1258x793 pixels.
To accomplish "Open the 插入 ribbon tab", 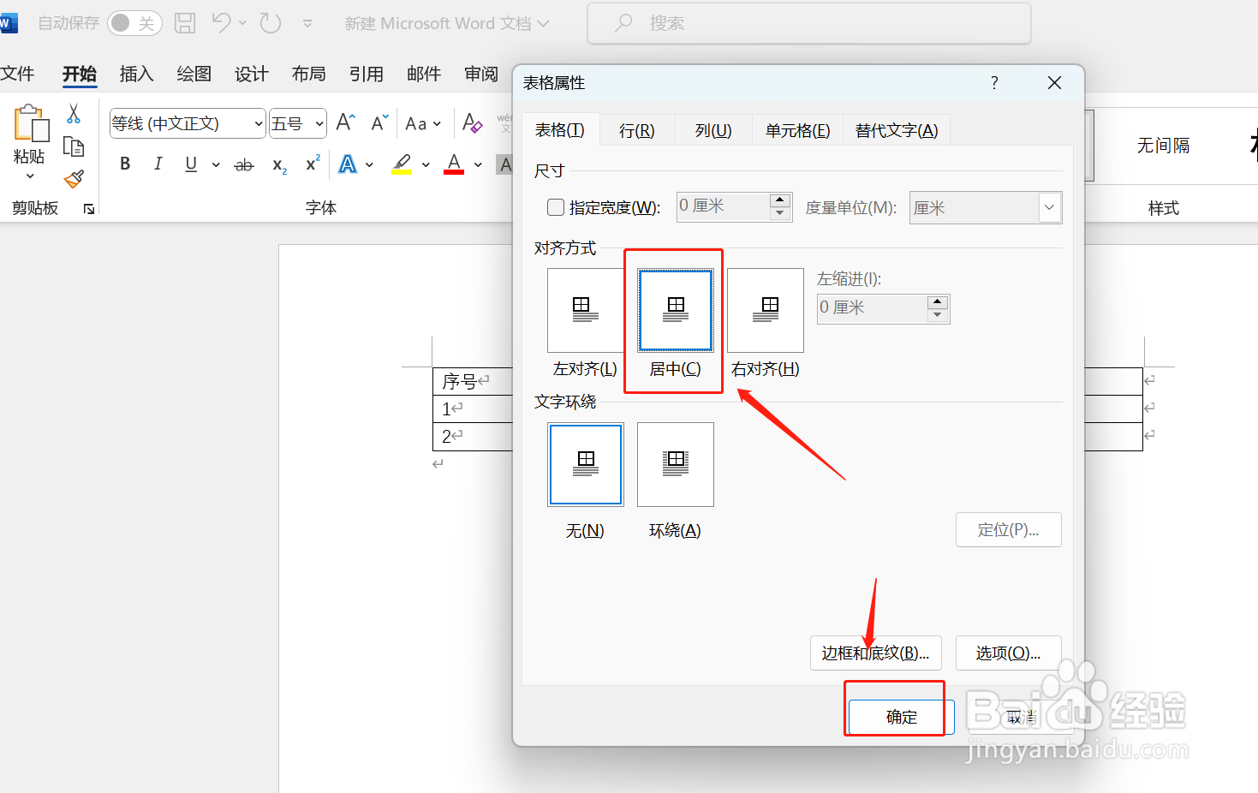I will tap(136, 74).
